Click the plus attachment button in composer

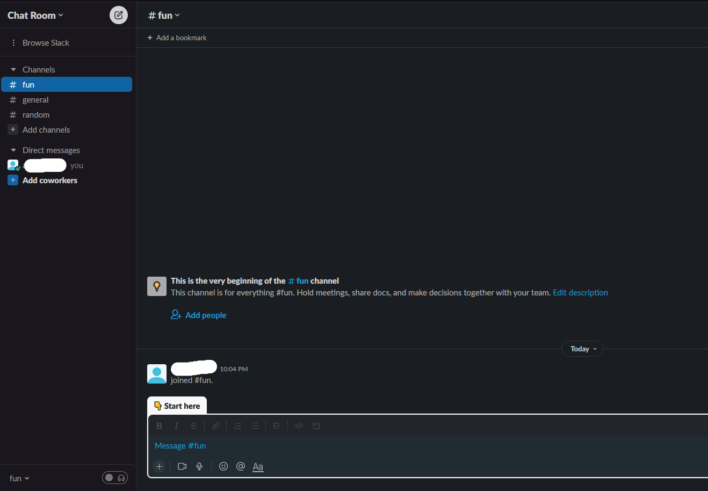pyautogui.click(x=159, y=466)
